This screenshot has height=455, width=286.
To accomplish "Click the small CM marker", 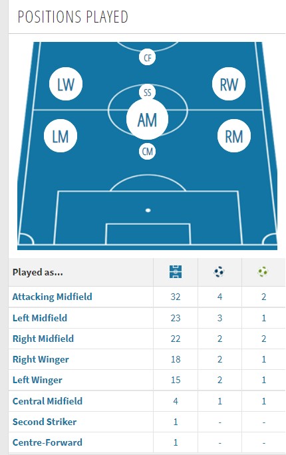I will tap(148, 151).
